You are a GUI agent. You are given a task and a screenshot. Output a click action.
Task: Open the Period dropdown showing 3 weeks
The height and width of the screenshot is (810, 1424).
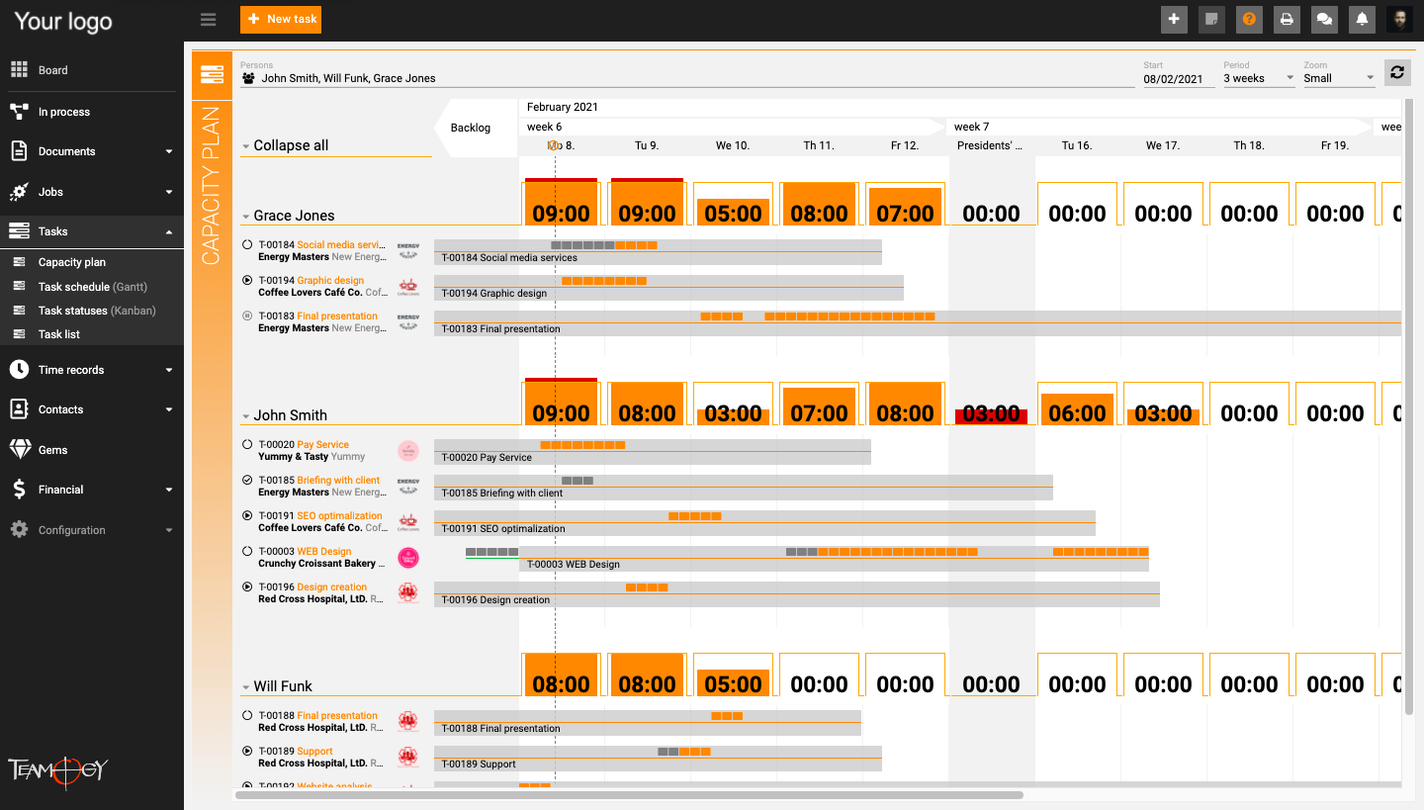tap(1259, 78)
